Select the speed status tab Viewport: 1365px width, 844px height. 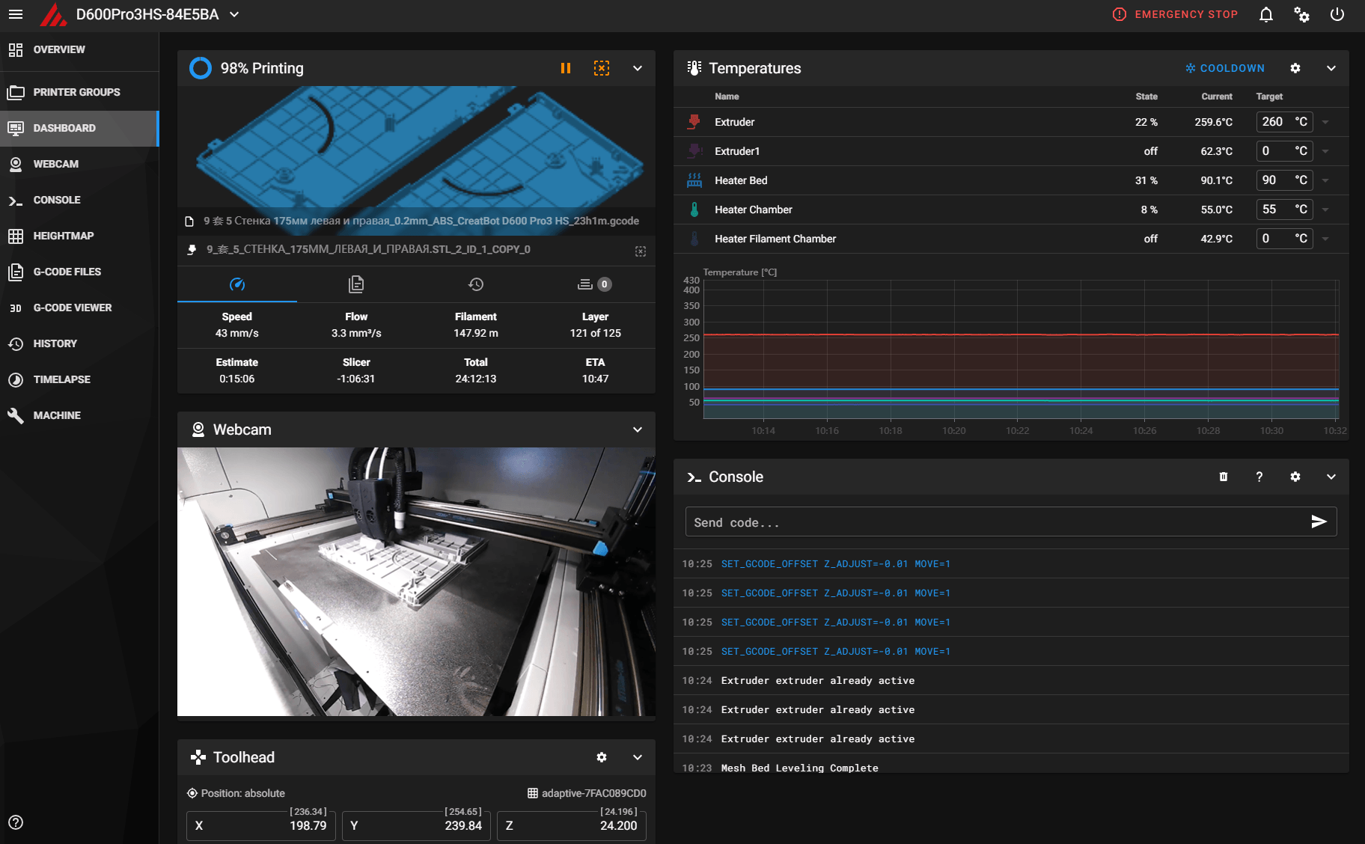pyautogui.click(x=237, y=284)
